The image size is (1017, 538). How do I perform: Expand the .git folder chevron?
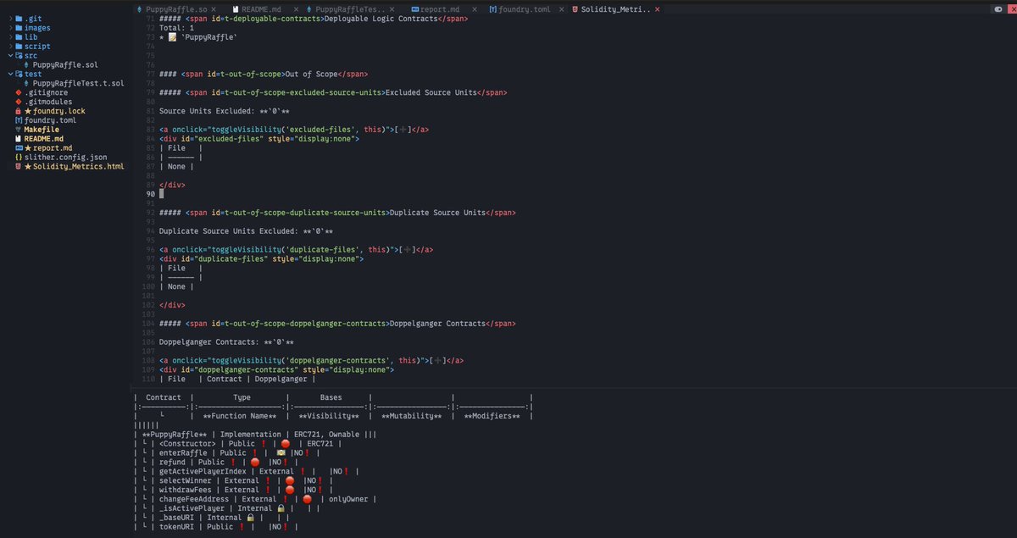tap(9, 19)
